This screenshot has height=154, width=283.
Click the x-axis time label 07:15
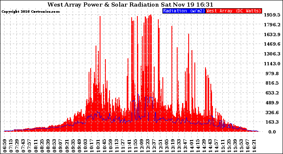(11, 146)
